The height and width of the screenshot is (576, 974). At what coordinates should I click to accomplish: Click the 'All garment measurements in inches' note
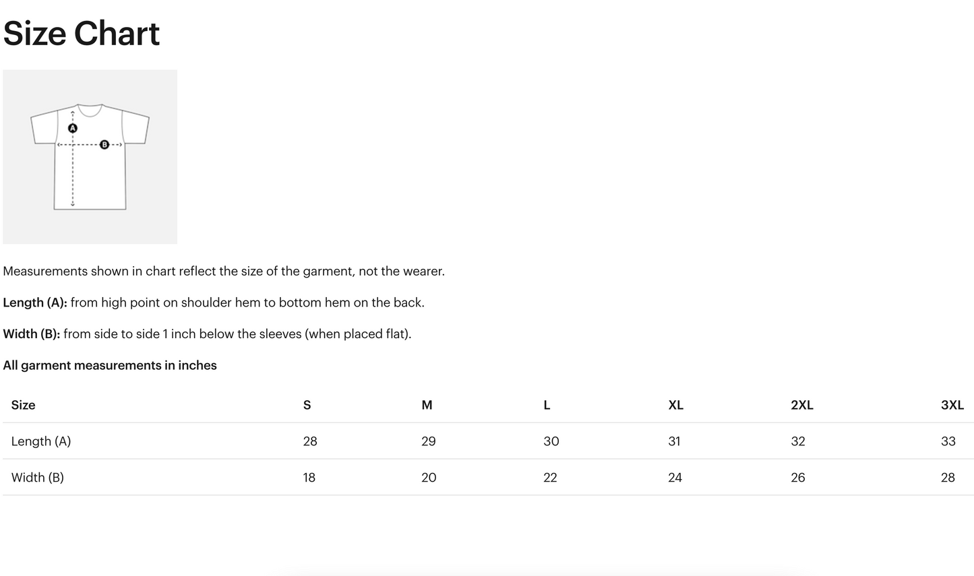pyautogui.click(x=110, y=365)
